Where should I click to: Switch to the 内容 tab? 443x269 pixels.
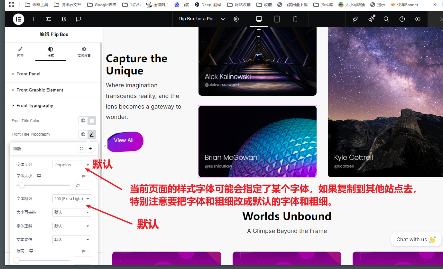pyautogui.click(x=20, y=52)
